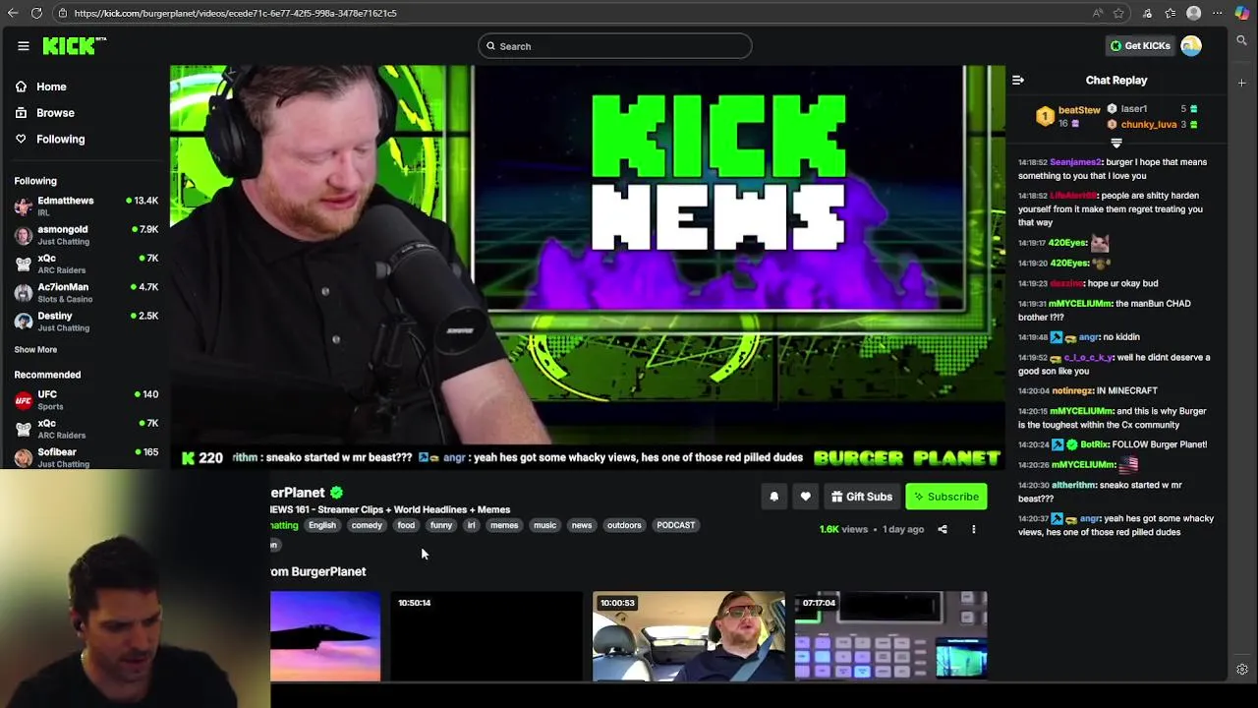
Task: Open asmongold channel in Following list
Action: click(86, 235)
